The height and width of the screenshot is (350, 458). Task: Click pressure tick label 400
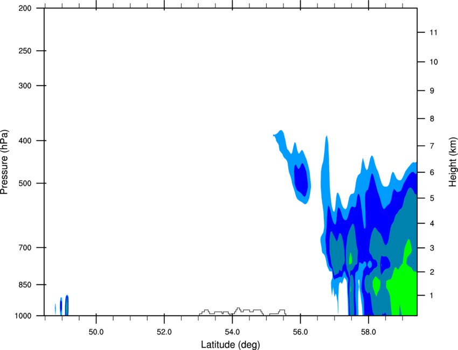[x=25, y=141]
